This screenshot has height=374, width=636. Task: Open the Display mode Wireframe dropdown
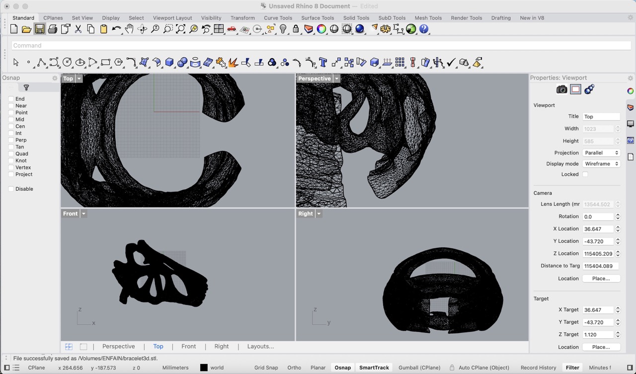click(x=601, y=164)
